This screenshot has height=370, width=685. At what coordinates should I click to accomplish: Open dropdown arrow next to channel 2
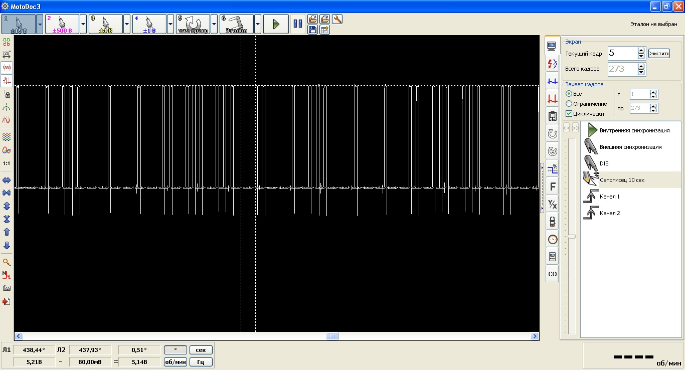click(x=83, y=24)
